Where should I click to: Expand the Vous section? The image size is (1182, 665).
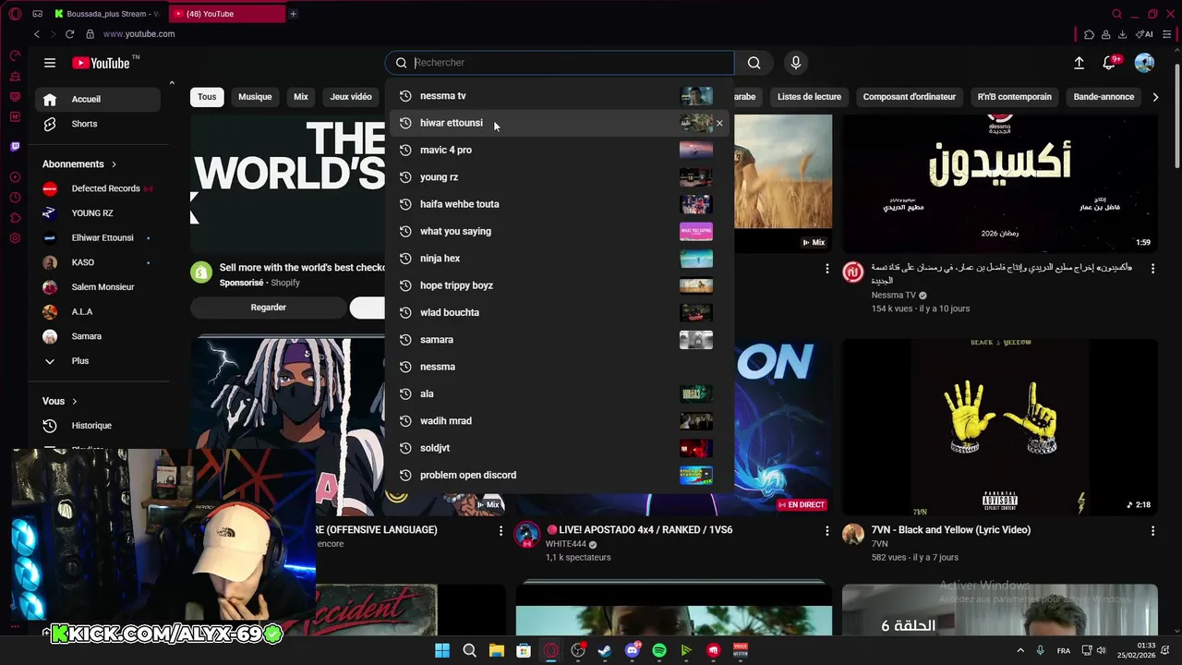(60, 402)
